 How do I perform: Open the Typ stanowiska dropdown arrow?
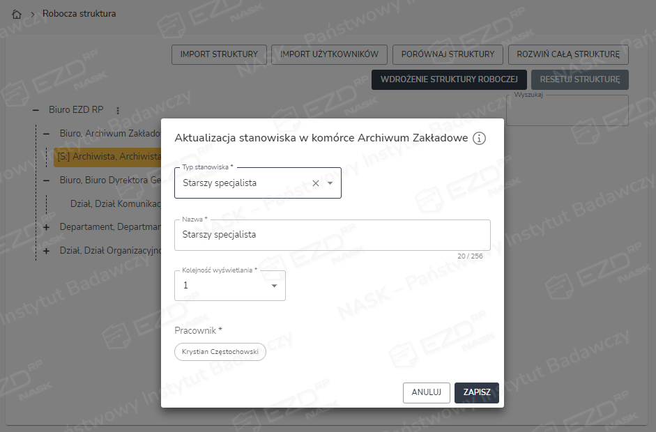(330, 183)
